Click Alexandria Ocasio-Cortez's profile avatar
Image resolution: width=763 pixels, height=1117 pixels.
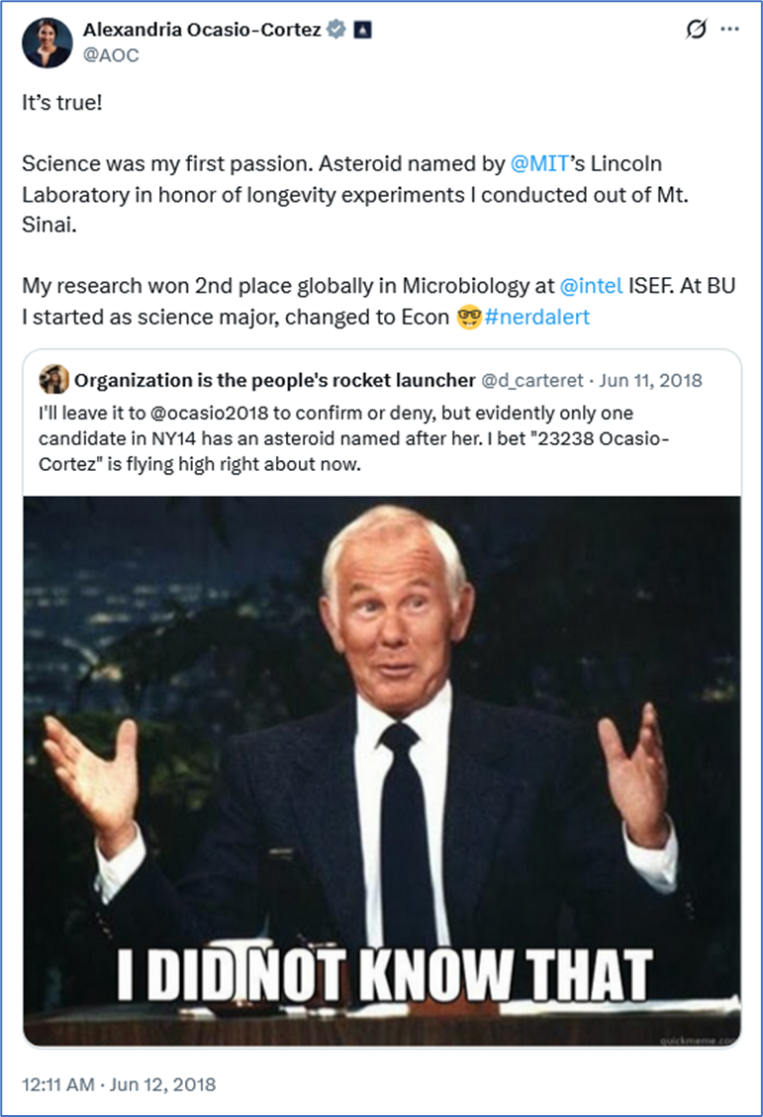(x=48, y=43)
